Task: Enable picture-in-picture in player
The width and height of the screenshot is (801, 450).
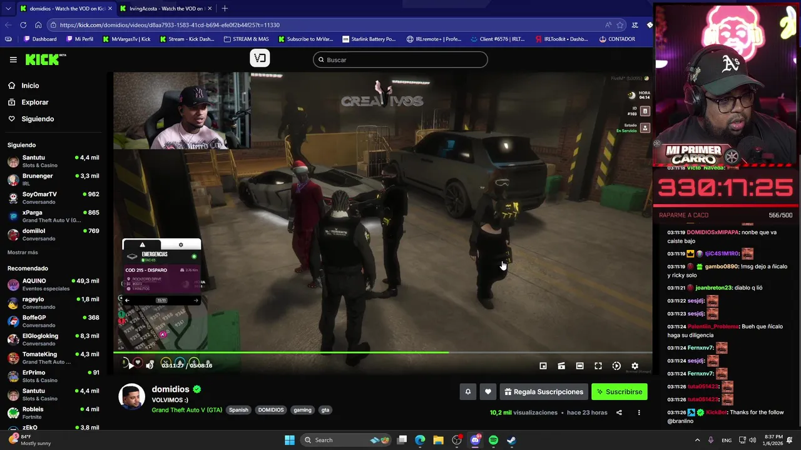Action: click(x=543, y=366)
